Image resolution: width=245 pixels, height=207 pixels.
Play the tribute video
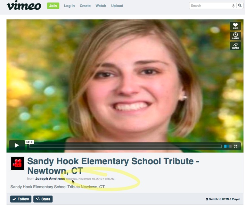17,145
